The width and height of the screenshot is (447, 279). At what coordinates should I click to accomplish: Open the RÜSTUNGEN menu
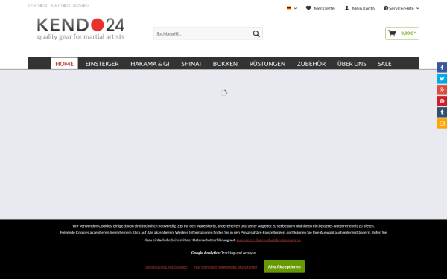tap(267, 64)
